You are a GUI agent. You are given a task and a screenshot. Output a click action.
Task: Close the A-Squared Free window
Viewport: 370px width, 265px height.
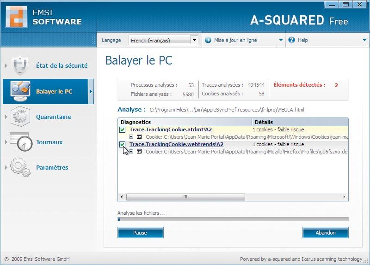360,5
